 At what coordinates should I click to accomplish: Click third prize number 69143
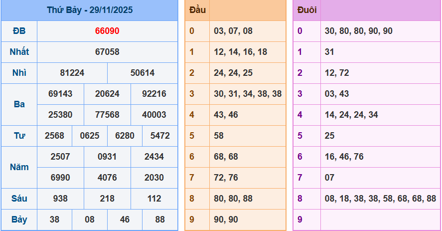(x=60, y=94)
